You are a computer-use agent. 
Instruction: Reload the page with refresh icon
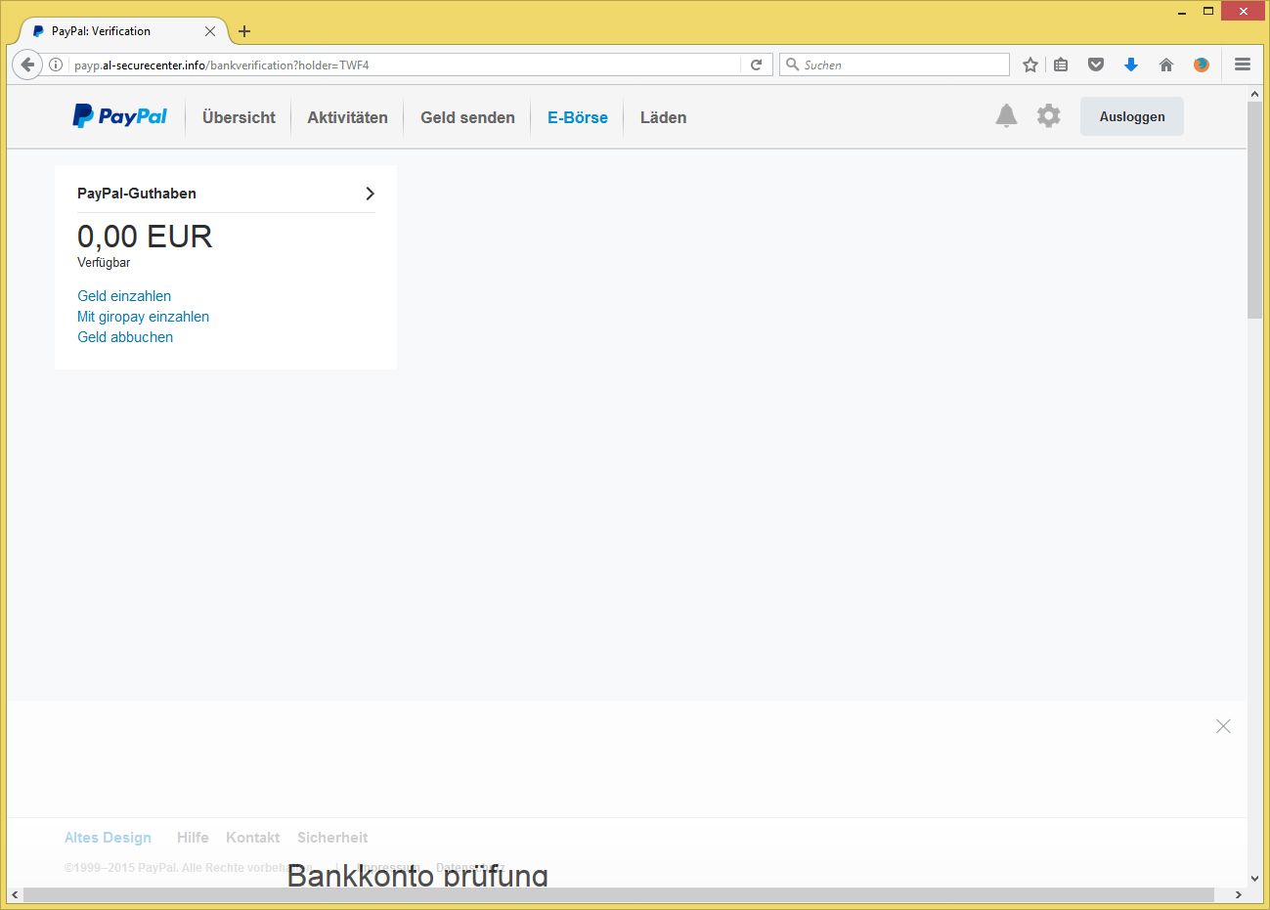[756, 65]
